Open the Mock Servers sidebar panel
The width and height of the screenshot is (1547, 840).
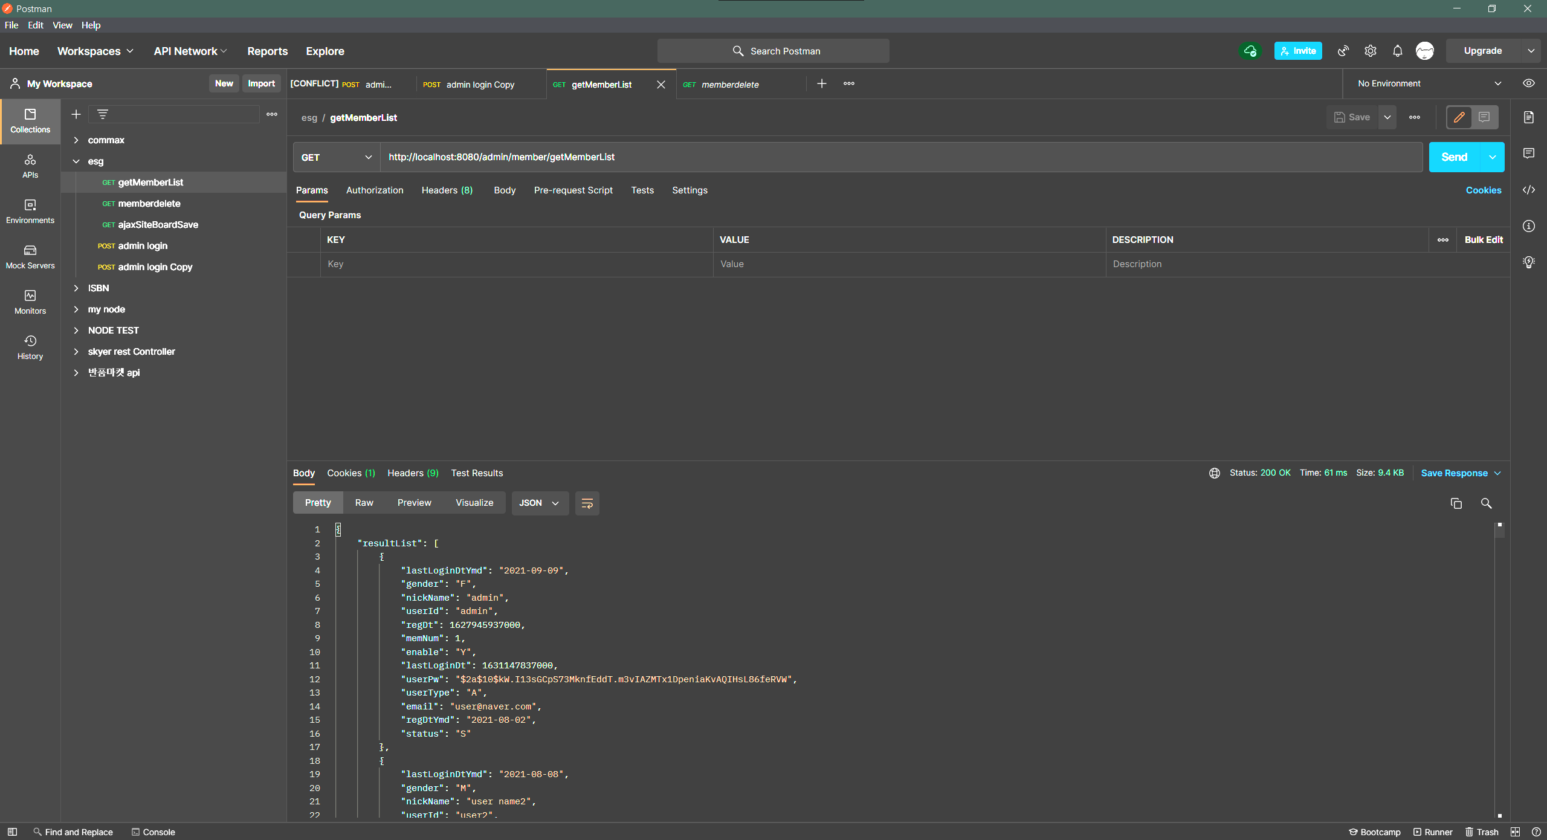(30, 256)
